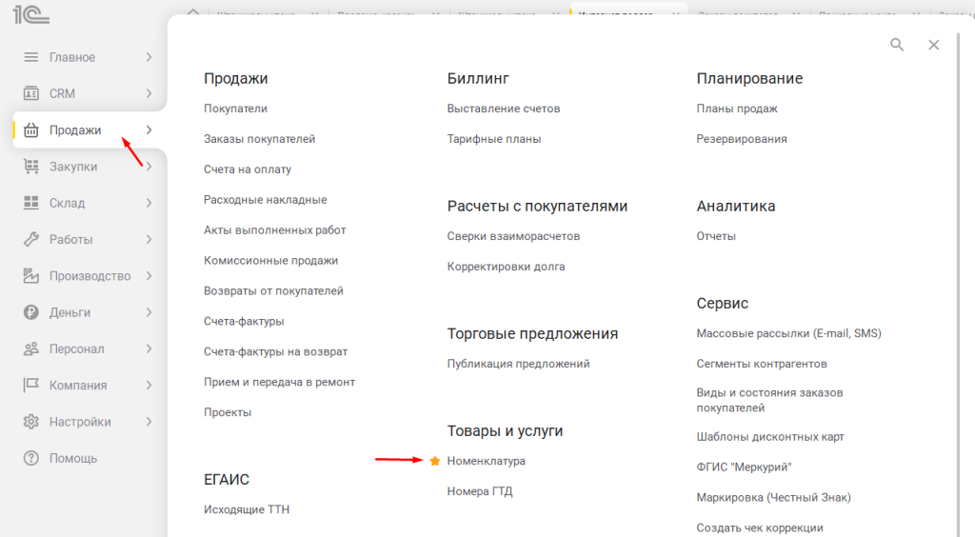Open Счета на оплату
Screen dimensions: 975x537
tap(248, 169)
